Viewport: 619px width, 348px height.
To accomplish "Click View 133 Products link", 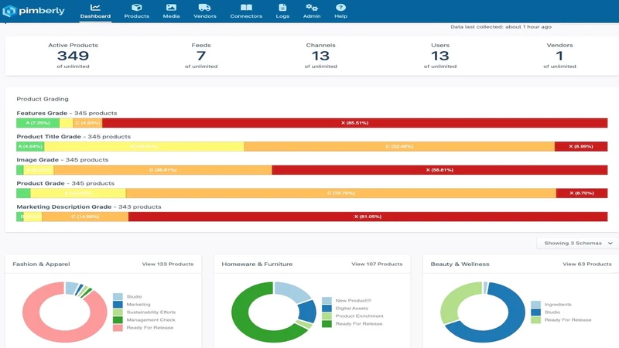I will pos(168,264).
